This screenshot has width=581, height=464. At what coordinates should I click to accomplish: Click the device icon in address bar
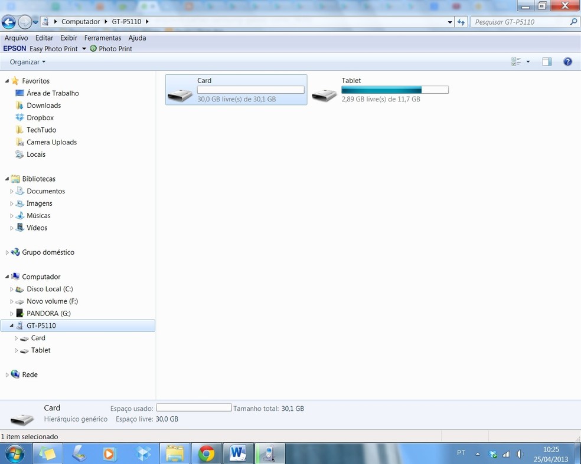(45, 21)
